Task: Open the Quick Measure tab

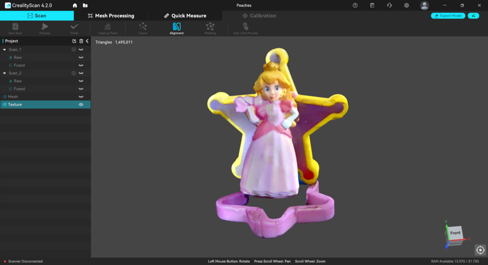Action: pos(185,16)
